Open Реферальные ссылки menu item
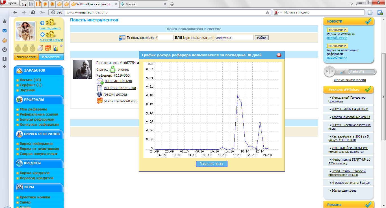 39,114
